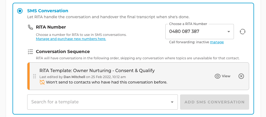Click the refresh RiTA numbers icon
The height and width of the screenshot is (117, 266).
(242, 32)
